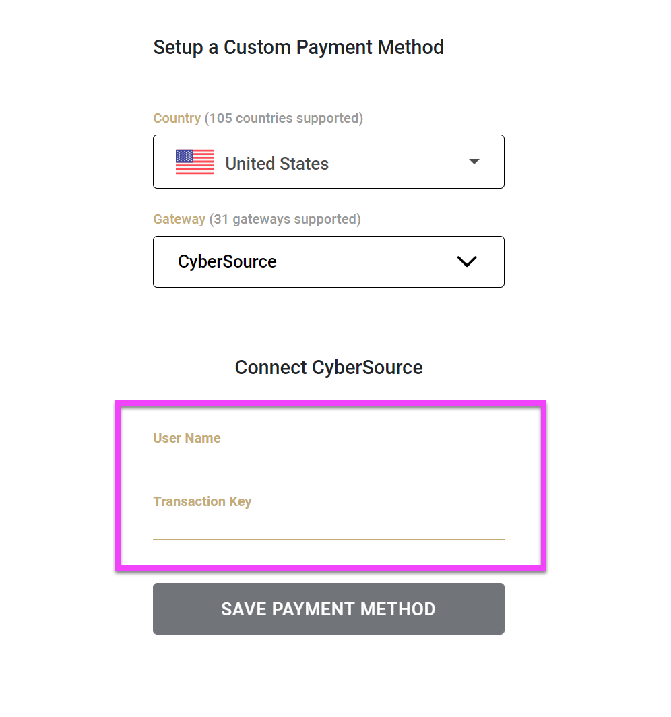671x717 pixels.
Task: Click the gold Gateway label
Action: click(179, 219)
